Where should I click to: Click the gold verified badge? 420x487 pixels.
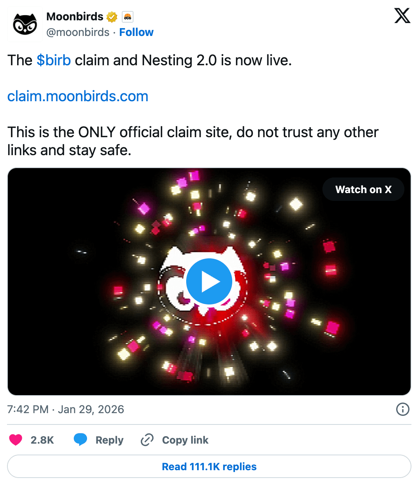112,17
